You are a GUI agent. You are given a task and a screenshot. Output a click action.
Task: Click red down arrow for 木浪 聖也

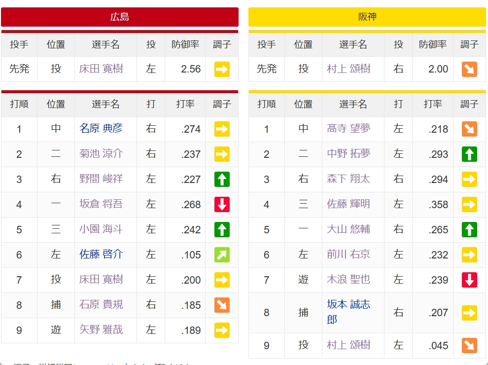tap(469, 280)
